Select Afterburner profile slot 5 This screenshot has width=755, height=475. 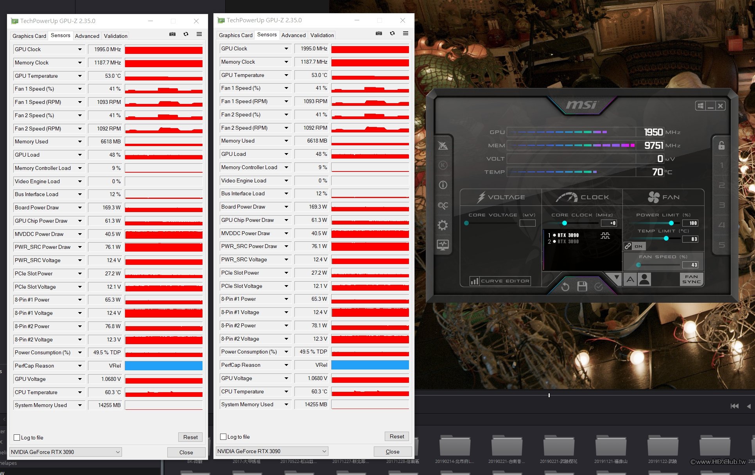click(x=722, y=245)
